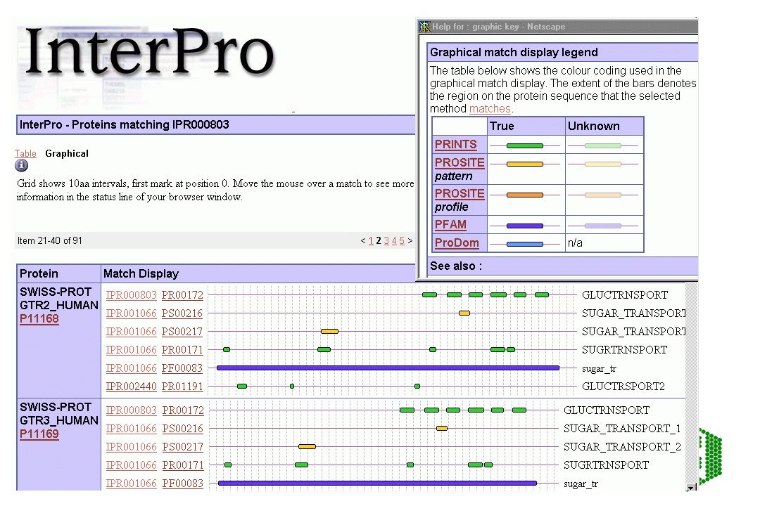This screenshot has height=506, width=760.
Task: Click the 'Match Display' column header
Action: pyautogui.click(x=141, y=273)
